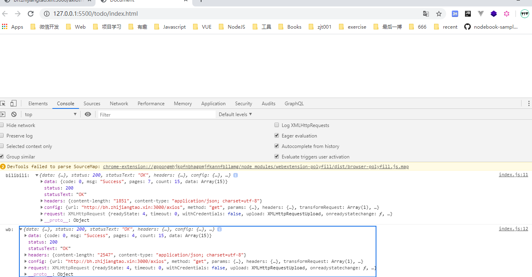Toggle the Log XMLHttpRequests checkbox

(x=276, y=125)
